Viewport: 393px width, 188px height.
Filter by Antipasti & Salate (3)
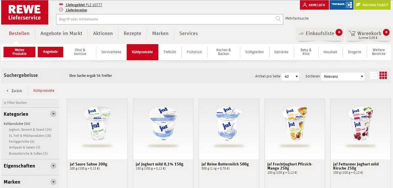click(x=24, y=148)
